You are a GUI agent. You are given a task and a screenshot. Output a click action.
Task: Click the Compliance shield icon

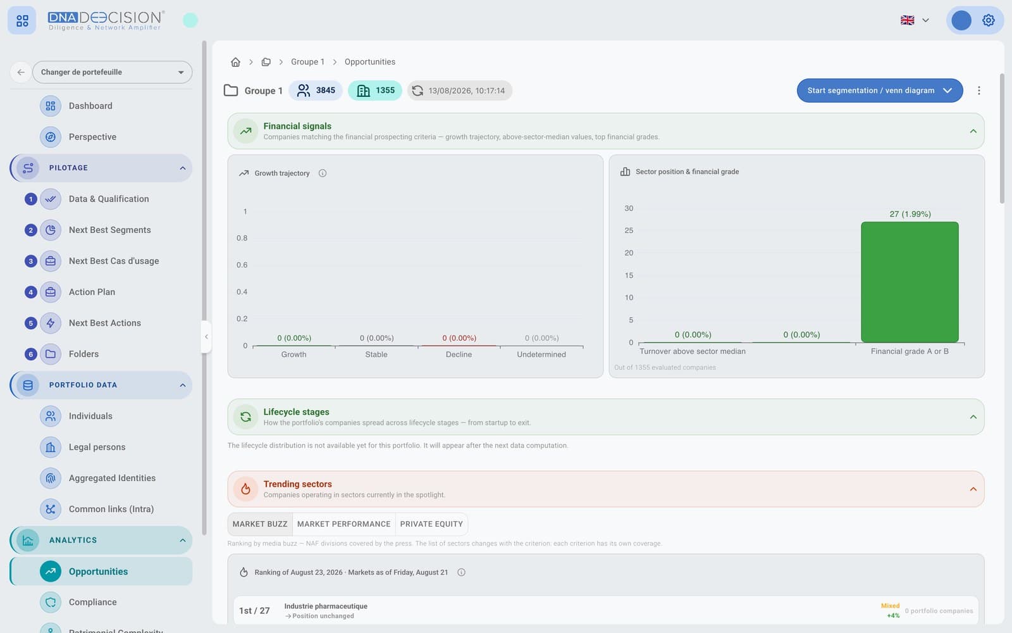51,602
